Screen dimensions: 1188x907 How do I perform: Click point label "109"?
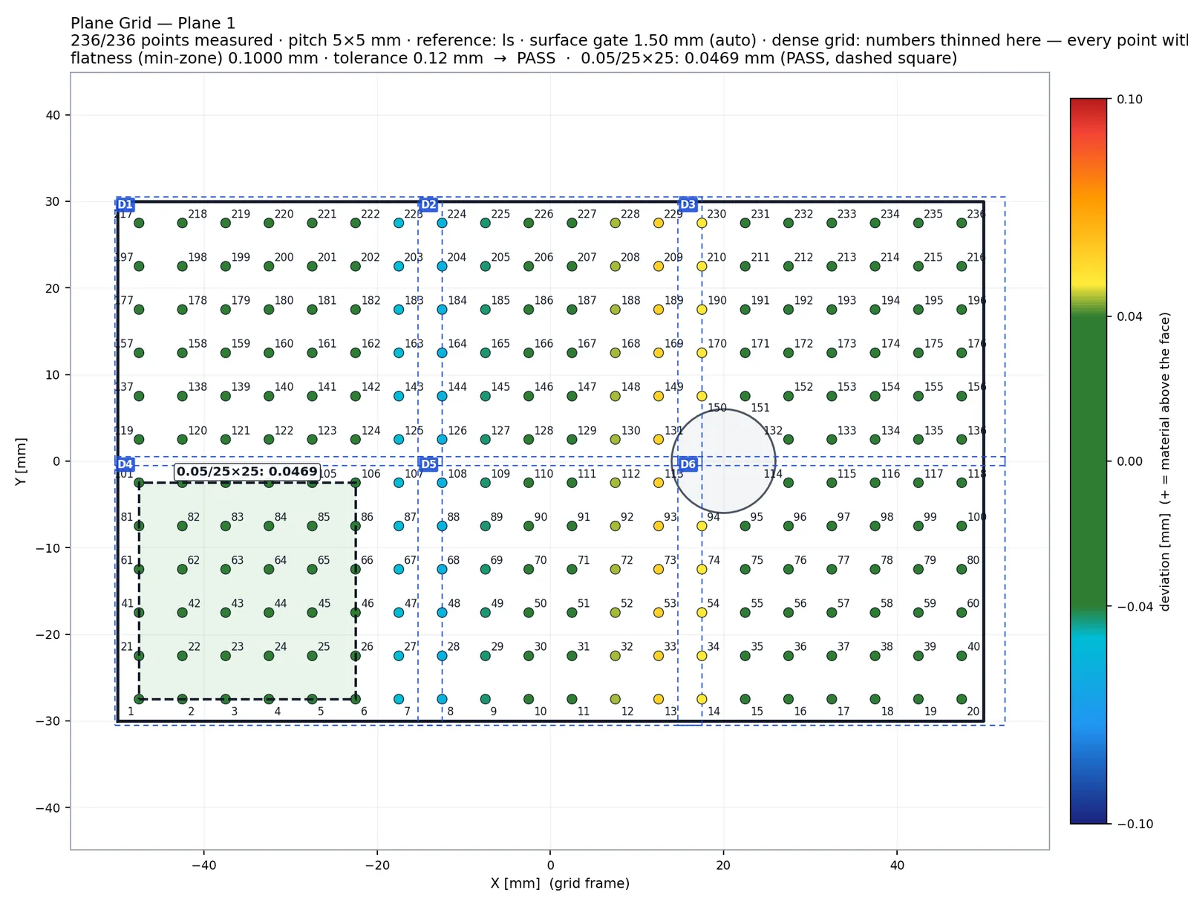500,474
